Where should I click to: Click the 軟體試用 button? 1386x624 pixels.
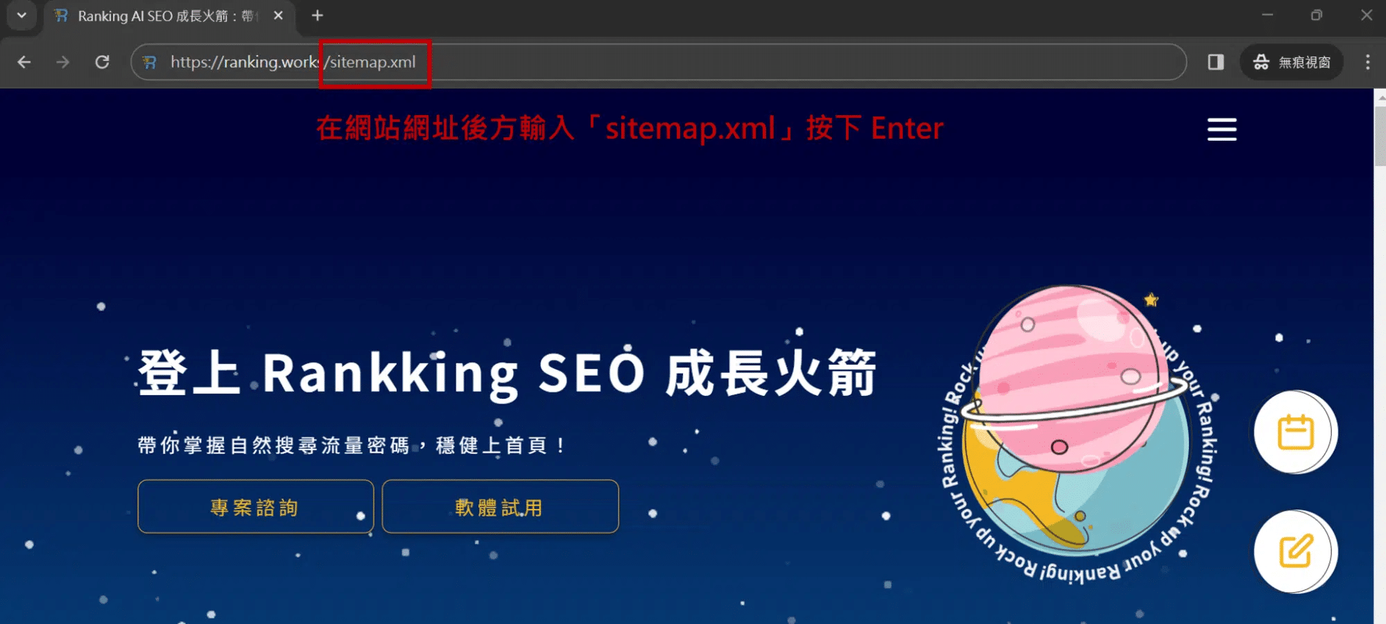click(500, 507)
